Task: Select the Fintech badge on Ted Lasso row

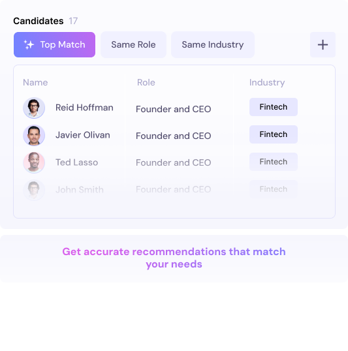Action: pyautogui.click(x=274, y=162)
